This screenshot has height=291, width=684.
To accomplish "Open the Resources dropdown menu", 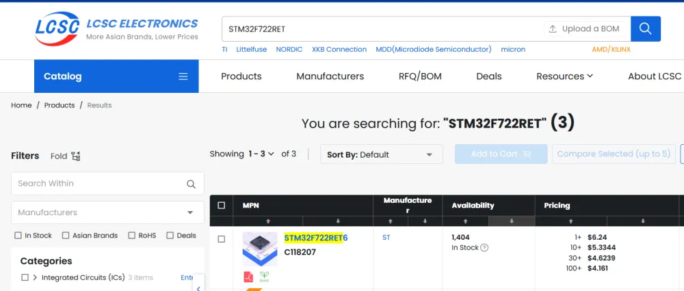I will point(564,77).
